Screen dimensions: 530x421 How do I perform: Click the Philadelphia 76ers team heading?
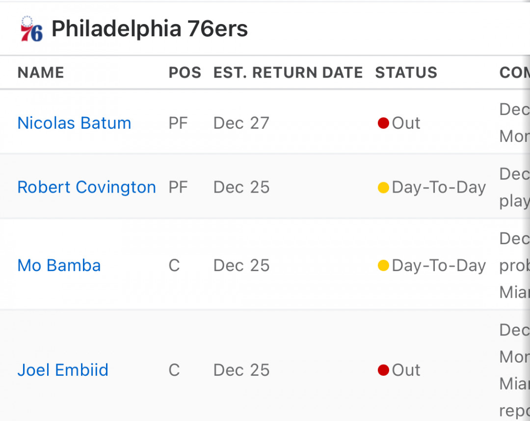[x=150, y=29]
